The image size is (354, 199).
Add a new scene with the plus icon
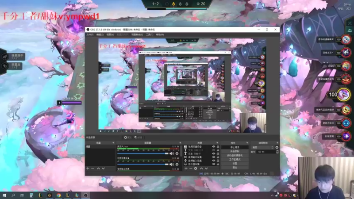click(x=88, y=168)
